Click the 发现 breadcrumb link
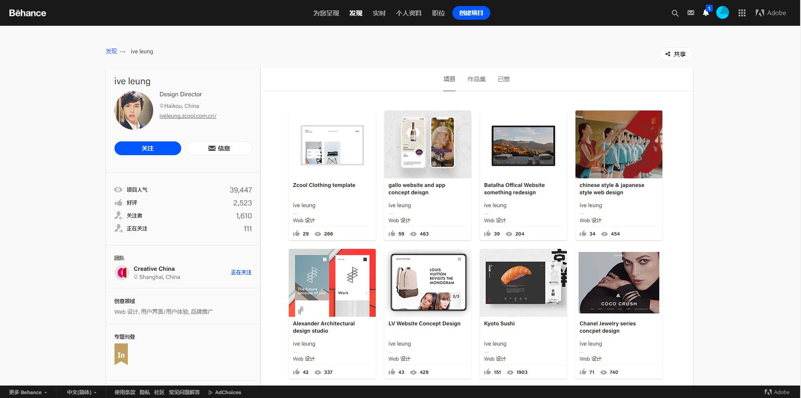 (111, 51)
